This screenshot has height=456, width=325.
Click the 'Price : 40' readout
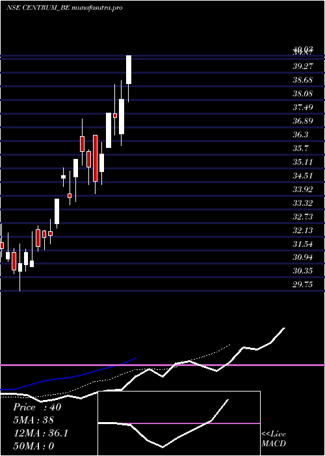37,407
